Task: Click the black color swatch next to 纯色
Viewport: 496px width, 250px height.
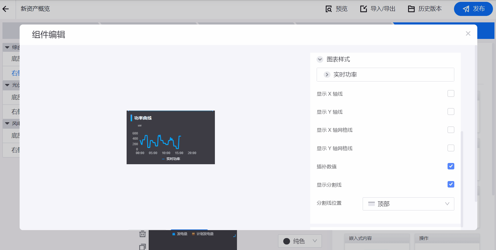Action: coord(287,241)
